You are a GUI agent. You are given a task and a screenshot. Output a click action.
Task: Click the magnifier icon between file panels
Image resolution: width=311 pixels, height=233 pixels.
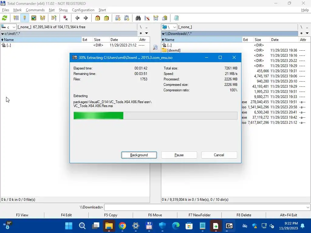155,47
